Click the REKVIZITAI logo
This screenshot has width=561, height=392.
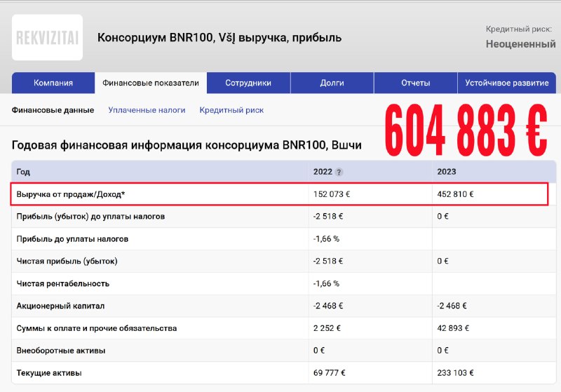coord(47,37)
